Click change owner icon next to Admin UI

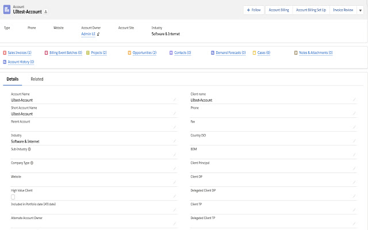point(98,34)
